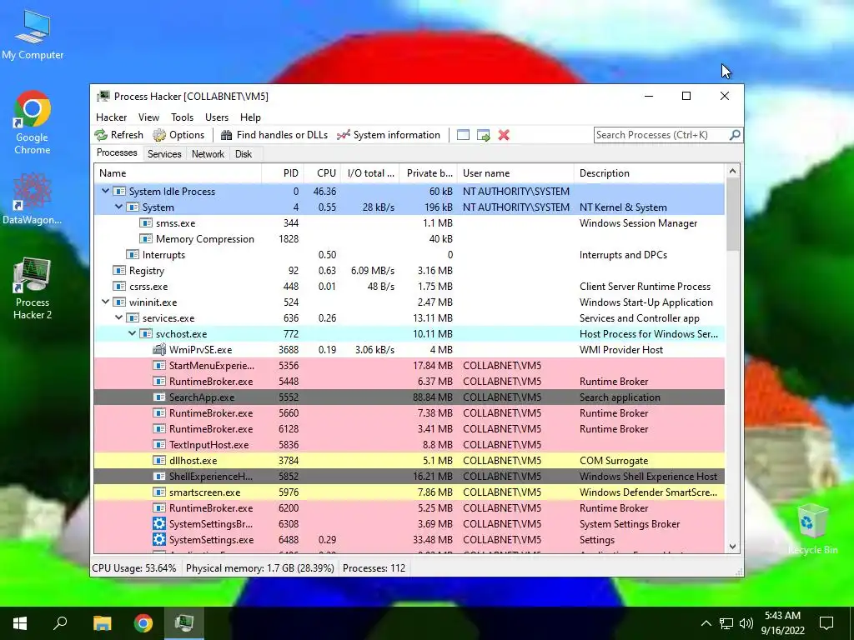Open Google Chrome desktop shortcut
The image size is (854, 640).
pos(33,122)
